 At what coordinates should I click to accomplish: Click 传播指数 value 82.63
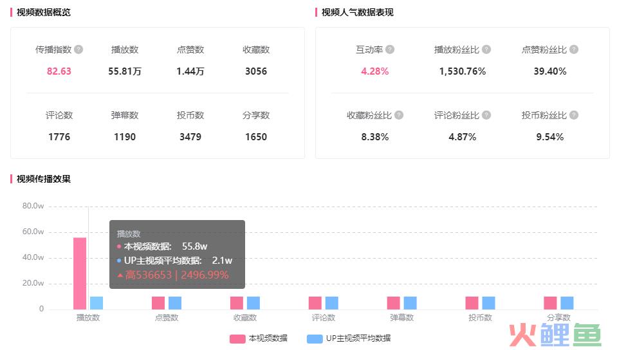59,71
